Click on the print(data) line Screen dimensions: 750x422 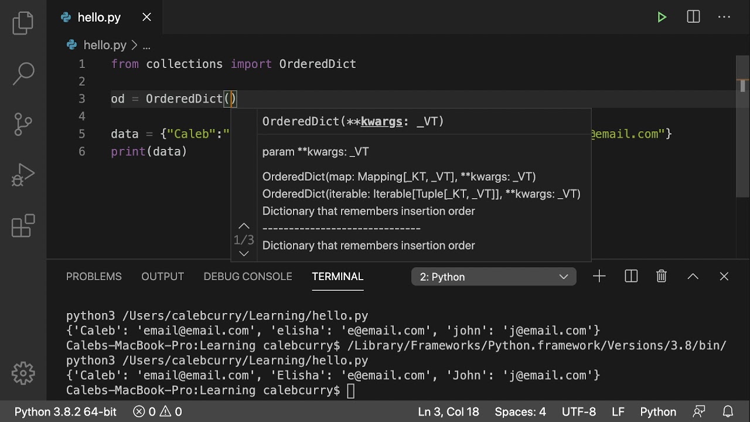point(149,152)
